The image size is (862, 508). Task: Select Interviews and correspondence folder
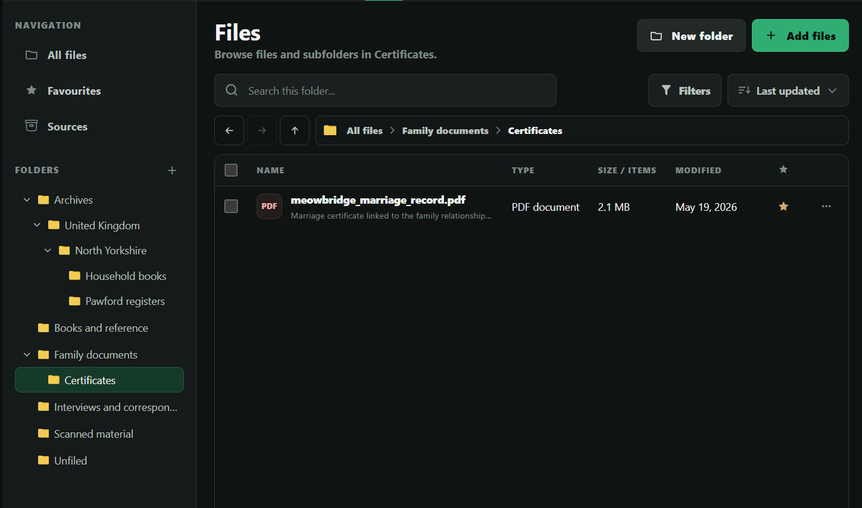point(115,407)
